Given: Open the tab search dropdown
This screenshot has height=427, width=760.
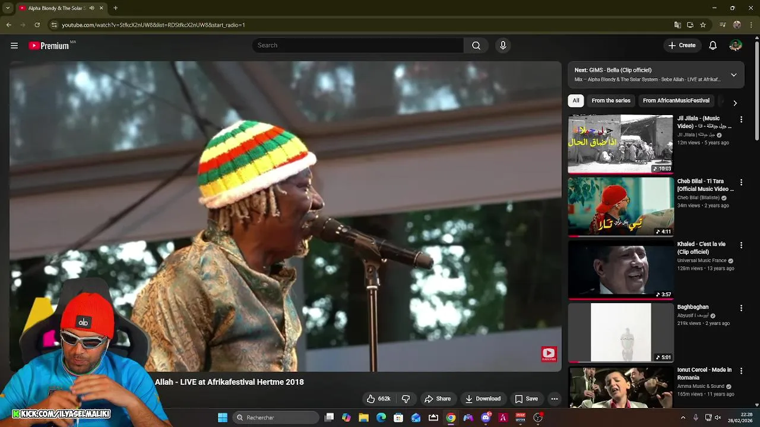Looking at the screenshot, I should click(x=8, y=8).
